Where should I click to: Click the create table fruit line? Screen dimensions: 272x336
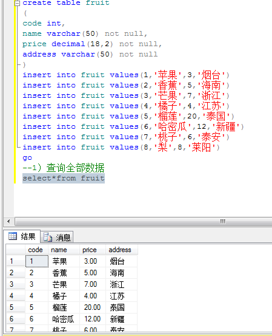click(x=66, y=3)
